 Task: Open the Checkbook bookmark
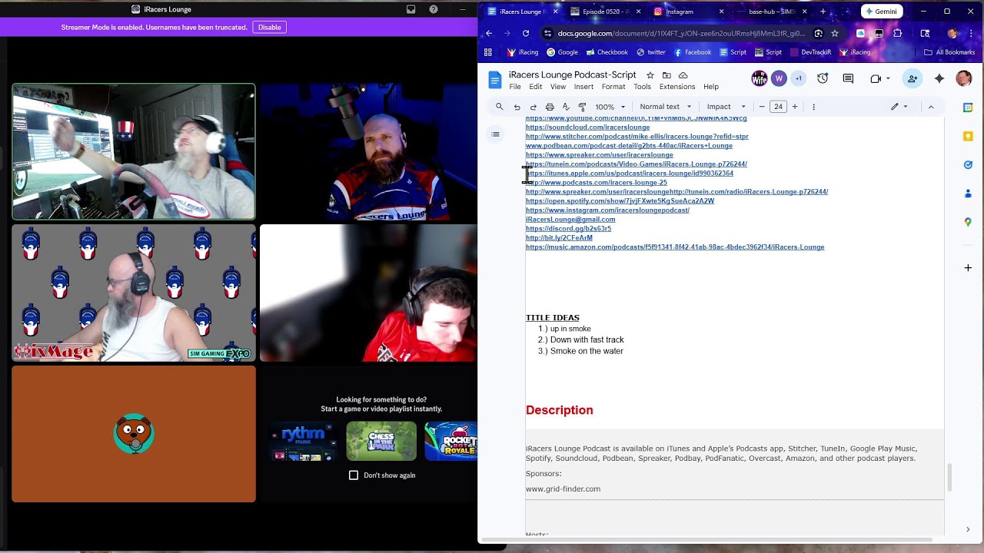[607, 52]
